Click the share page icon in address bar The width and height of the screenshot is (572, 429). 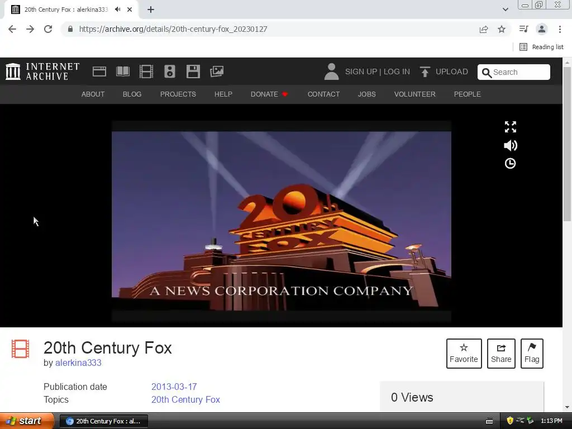click(484, 29)
